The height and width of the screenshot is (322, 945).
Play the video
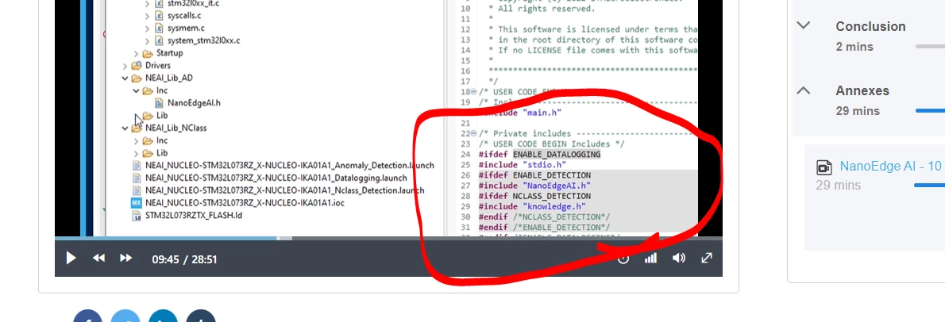tap(71, 259)
